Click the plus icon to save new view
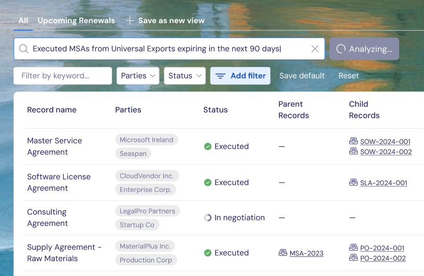This screenshot has width=424, height=276. coord(130,21)
